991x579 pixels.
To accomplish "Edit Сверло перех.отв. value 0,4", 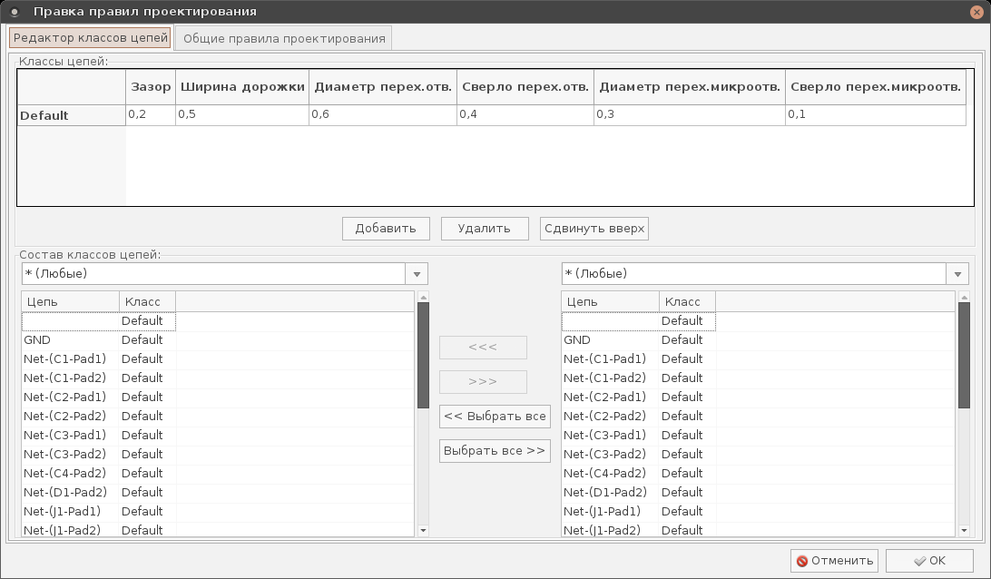I will pos(525,114).
